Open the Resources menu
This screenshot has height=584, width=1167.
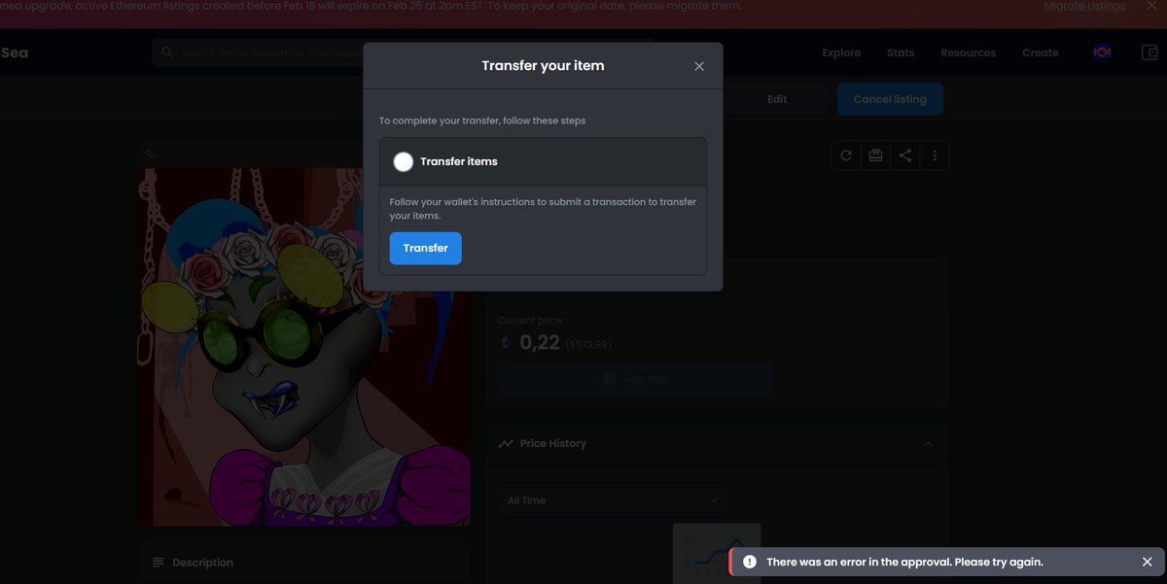(x=968, y=52)
